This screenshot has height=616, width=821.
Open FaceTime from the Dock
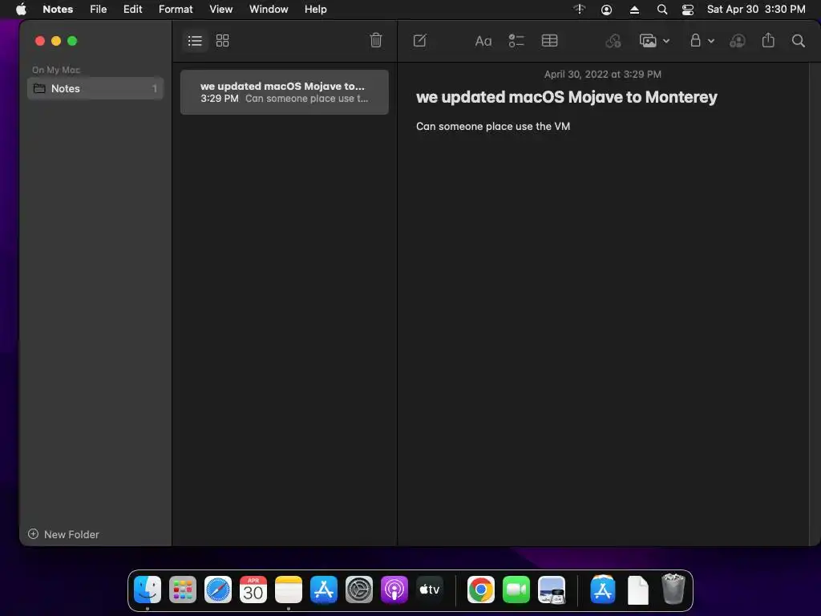point(516,590)
